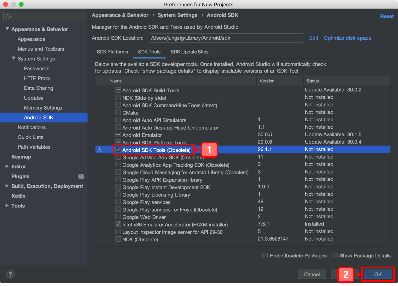Open the help question mark button
This screenshot has height=286, width=398.
pyautogui.click(x=10, y=274)
